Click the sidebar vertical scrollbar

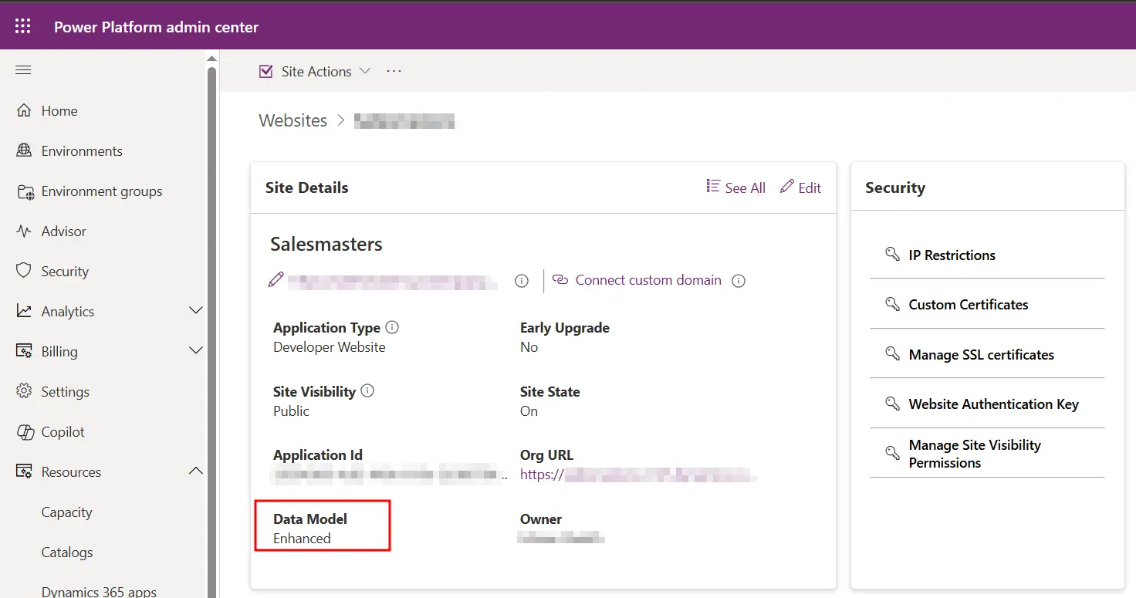tap(212, 332)
